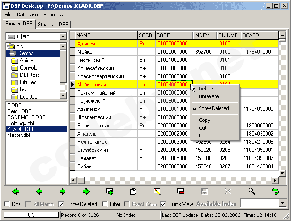291x221 pixels.
Task: Click the copy record icon
Action: (x=133, y=191)
